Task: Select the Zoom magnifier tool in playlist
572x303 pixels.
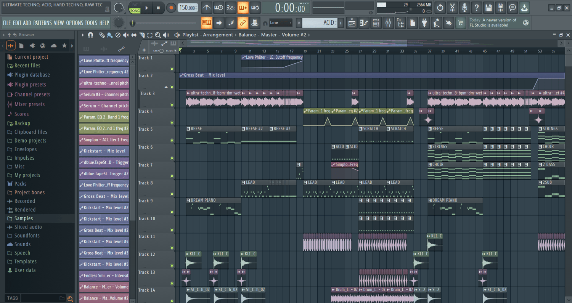Action: click(157, 35)
